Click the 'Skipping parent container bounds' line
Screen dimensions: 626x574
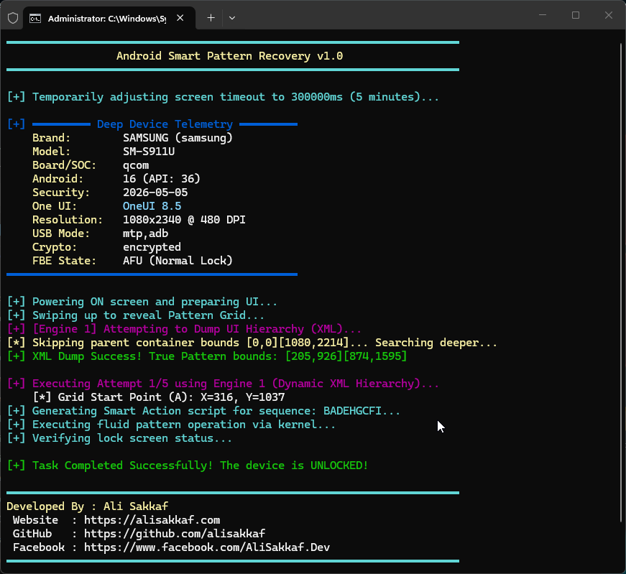coord(252,343)
